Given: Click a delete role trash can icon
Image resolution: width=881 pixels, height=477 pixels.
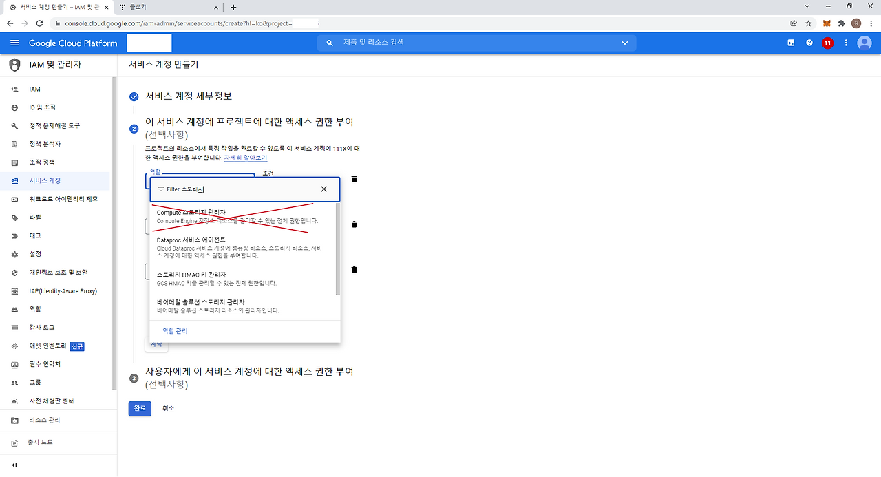Looking at the screenshot, I should (x=354, y=178).
